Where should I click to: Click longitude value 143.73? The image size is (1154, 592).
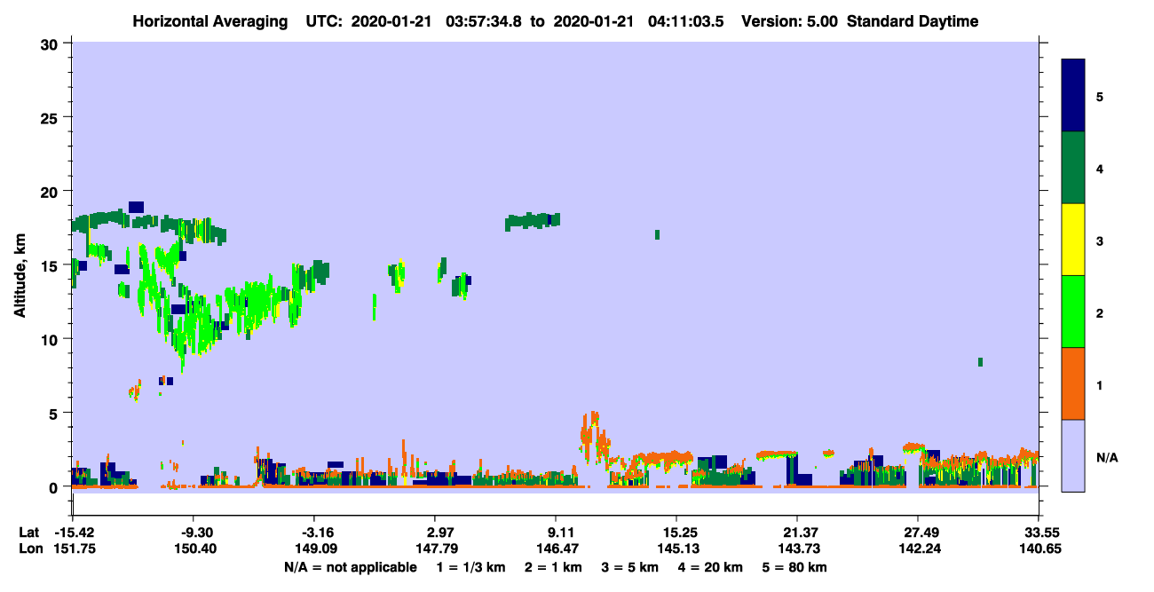coord(797,549)
